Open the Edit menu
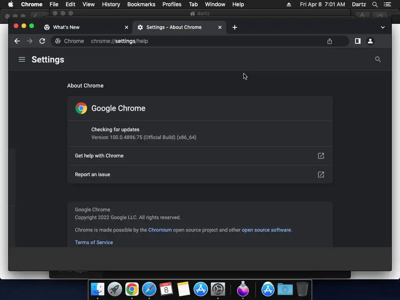The height and width of the screenshot is (300, 400). pyautogui.click(x=70, y=4)
